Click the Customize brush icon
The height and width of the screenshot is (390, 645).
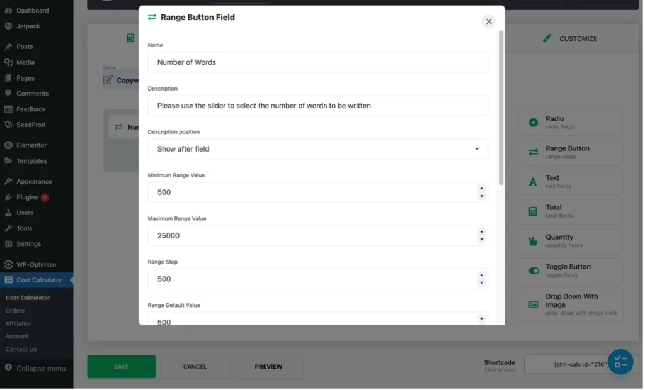[547, 38]
